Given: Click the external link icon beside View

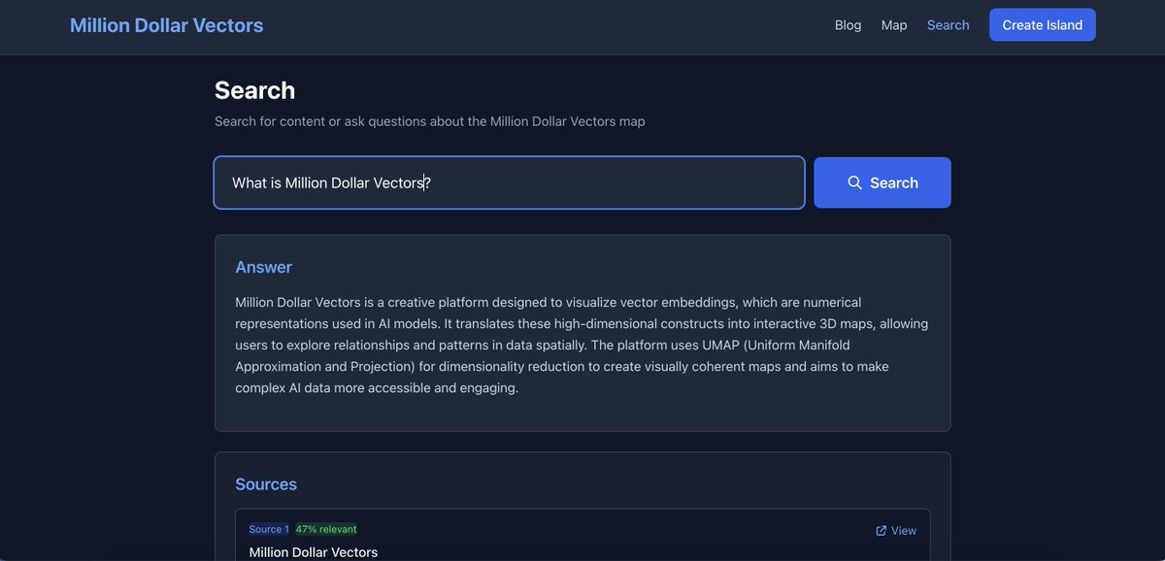Looking at the screenshot, I should click(x=882, y=531).
